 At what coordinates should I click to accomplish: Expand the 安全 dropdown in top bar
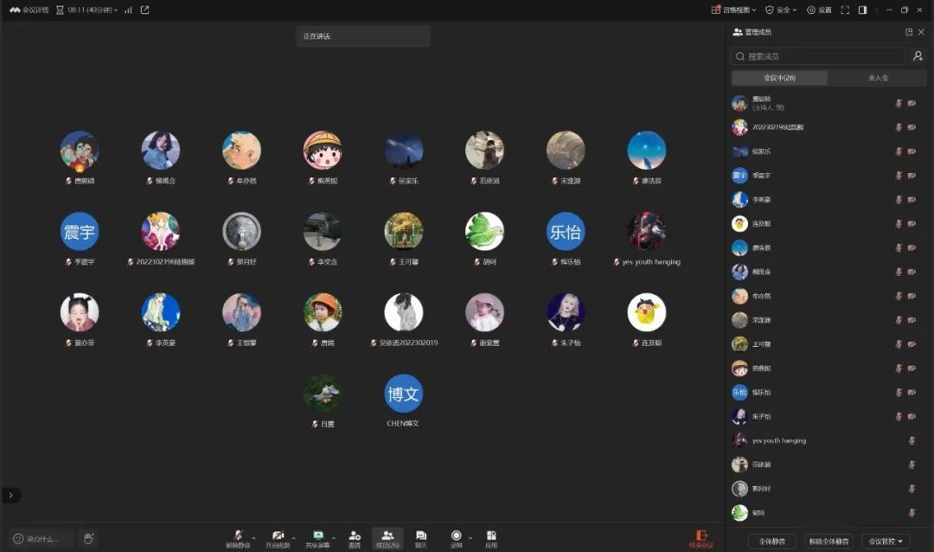(x=782, y=10)
